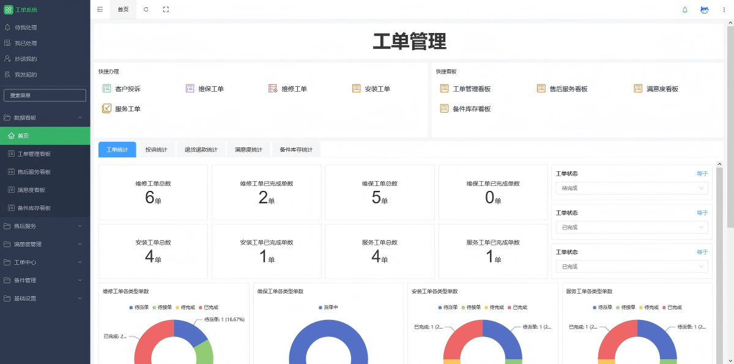Viewport: 734px width, 364px height.
Task: Switch to the 工单统计 tab
Action: (x=117, y=149)
